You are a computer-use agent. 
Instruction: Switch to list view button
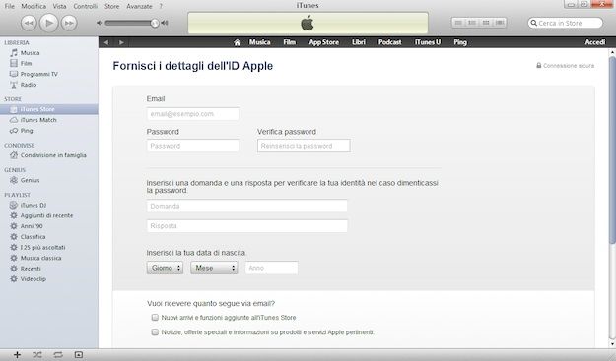coord(458,23)
